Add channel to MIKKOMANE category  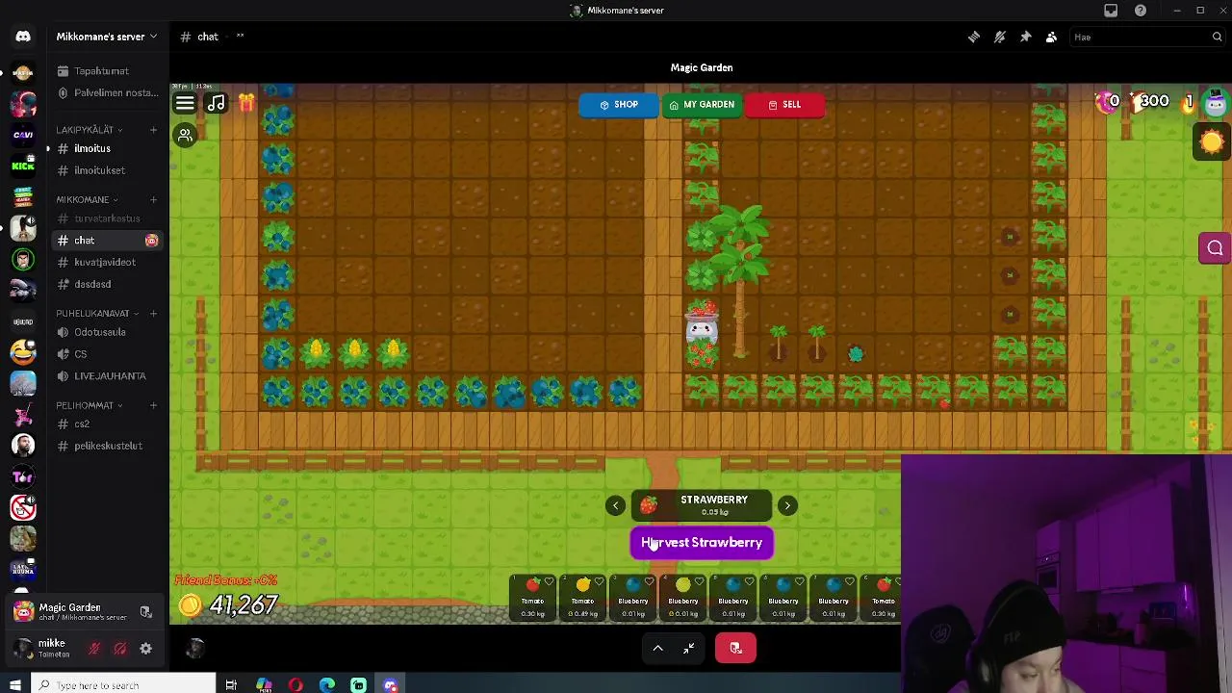pos(153,200)
